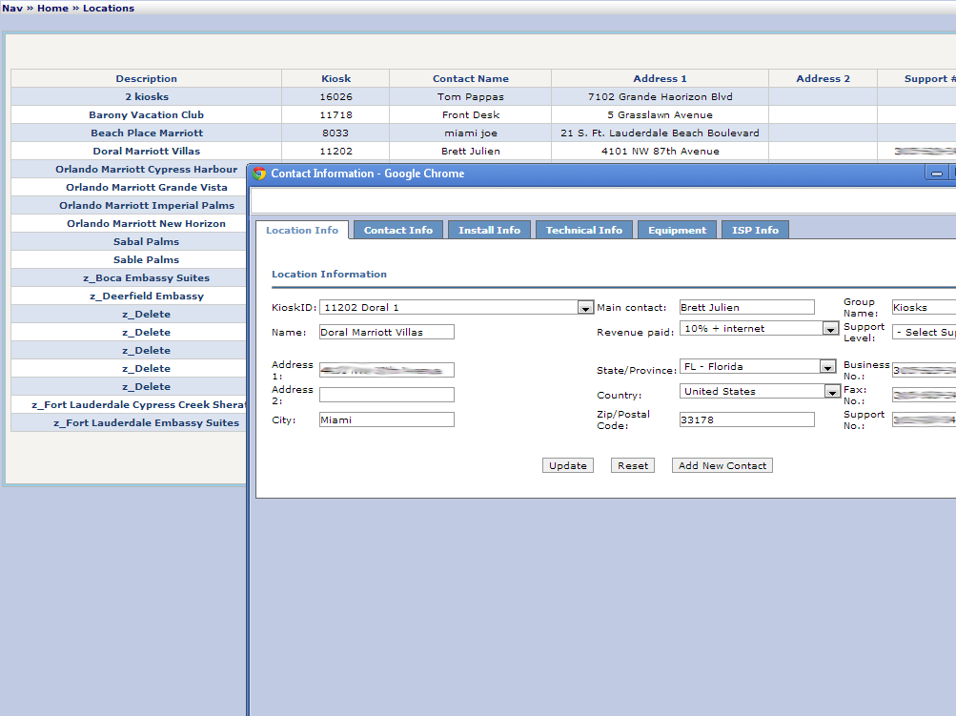
Task: Sort by the Kiosk column header
Action: (x=336, y=79)
